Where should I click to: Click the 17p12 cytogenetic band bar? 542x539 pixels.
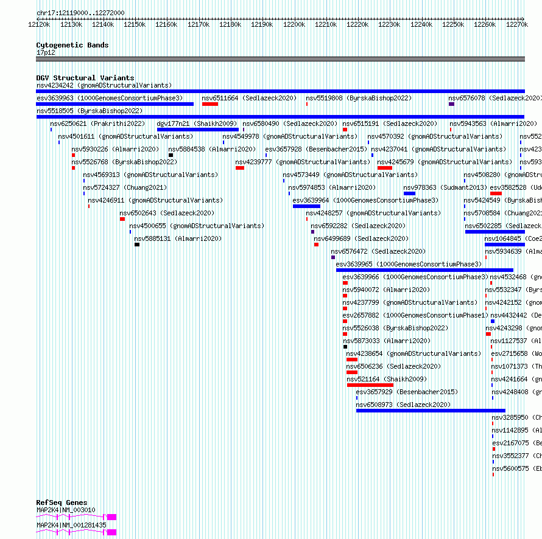point(280,59)
